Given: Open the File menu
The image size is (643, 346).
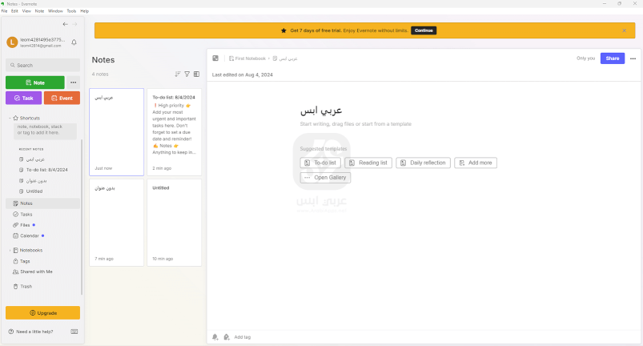Looking at the screenshot, I should 5,11.
